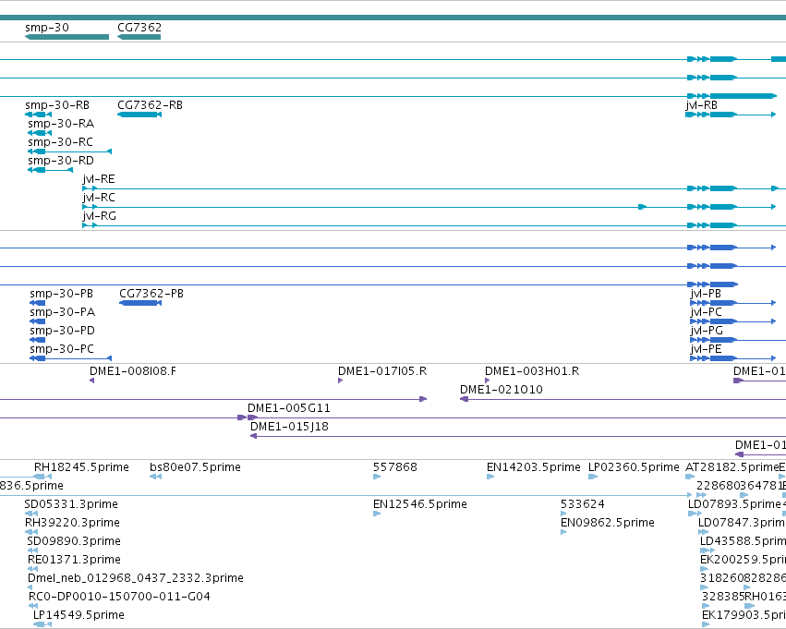Select transcript smp-30-RC
The height and width of the screenshot is (629, 786).
pos(69,151)
